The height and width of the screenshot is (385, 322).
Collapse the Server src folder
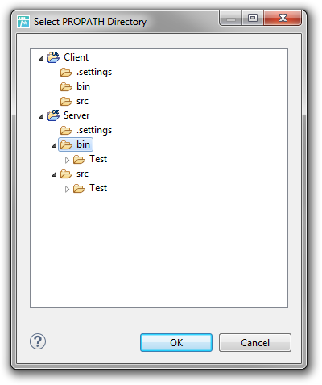[x=54, y=174]
